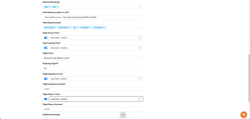The width and height of the screenshot is (250, 119).
Task: Open calendar picker for Hotel Leaving Time
Action: (x=140, y=48)
